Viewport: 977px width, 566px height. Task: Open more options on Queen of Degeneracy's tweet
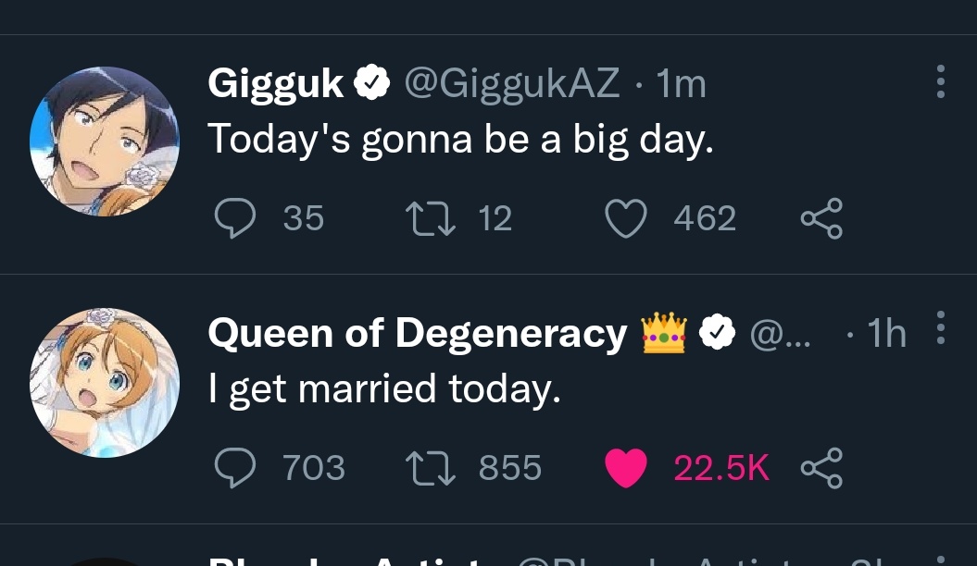click(x=941, y=328)
